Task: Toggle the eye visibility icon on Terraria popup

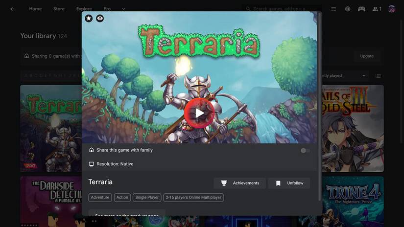Action: click(100, 18)
